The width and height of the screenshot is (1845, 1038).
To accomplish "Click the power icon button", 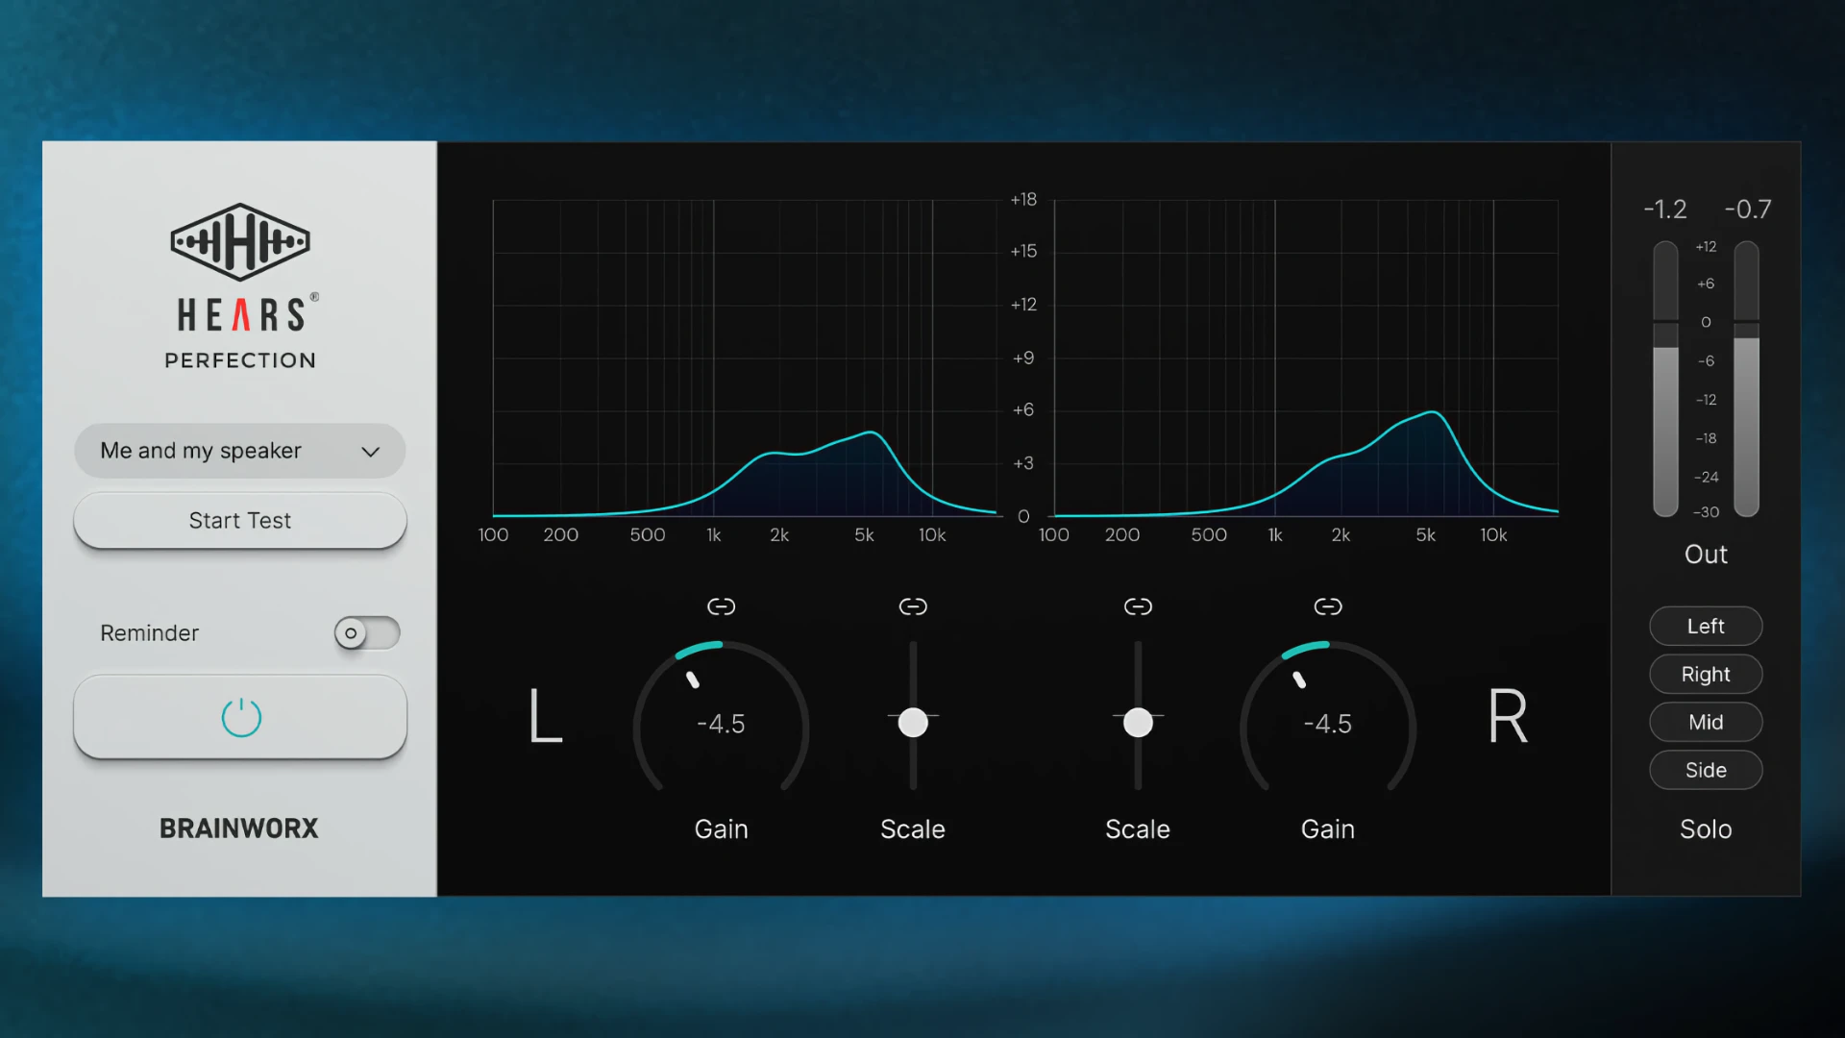I will [x=240, y=717].
